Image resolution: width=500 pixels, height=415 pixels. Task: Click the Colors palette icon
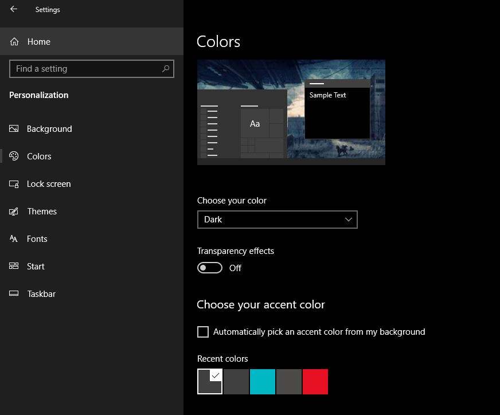click(x=14, y=156)
